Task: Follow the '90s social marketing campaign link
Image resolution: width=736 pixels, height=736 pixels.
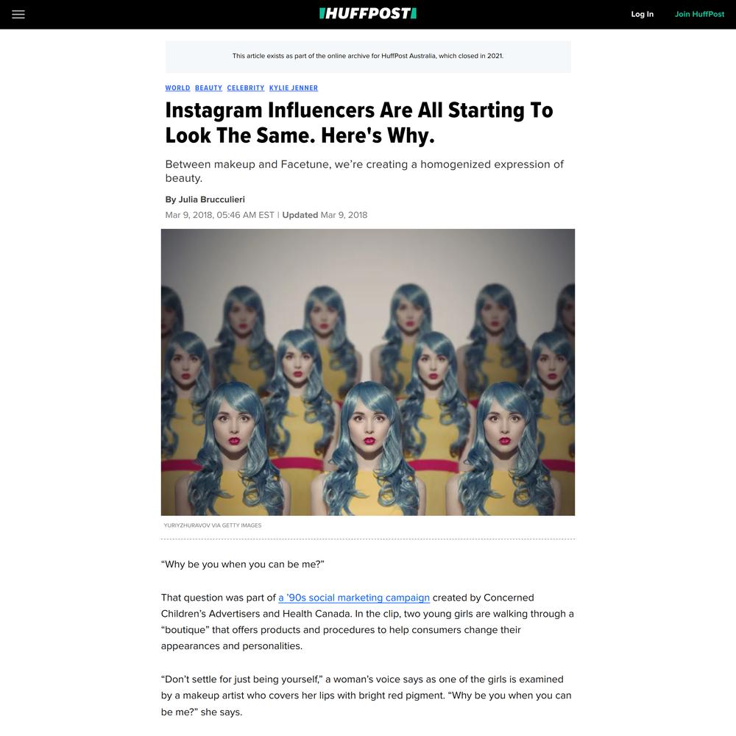Action: (354, 598)
